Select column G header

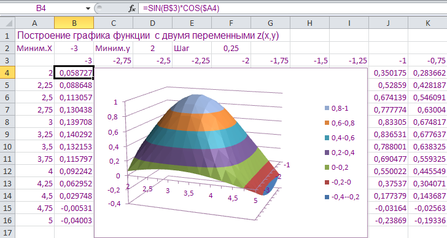pyautogui.click(x=270, y=23)
